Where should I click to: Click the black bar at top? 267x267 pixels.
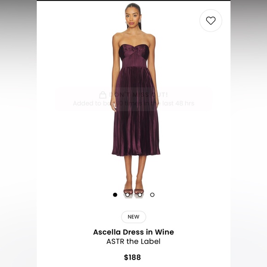pyautogui.click(x=133, y=0)
